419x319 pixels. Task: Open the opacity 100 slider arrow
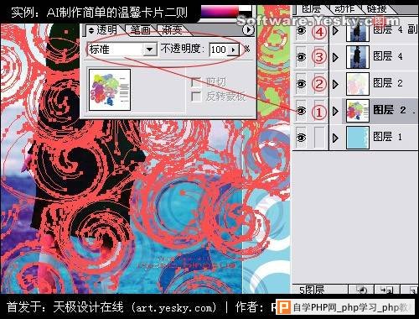pyautogui.click(x=234, y=50)
